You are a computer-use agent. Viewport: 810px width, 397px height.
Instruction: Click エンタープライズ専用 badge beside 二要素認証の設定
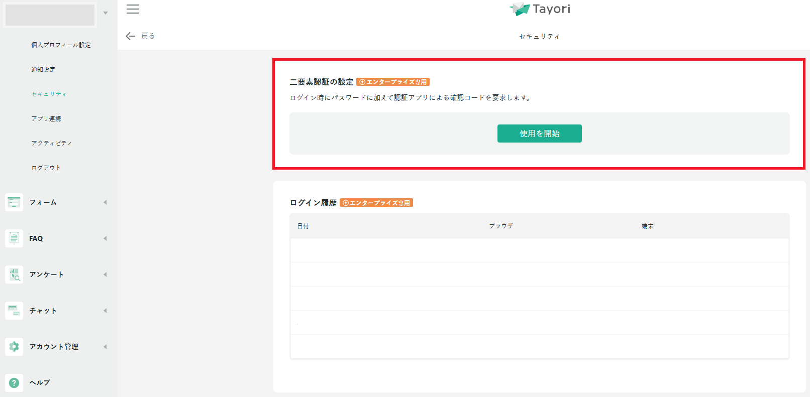tap(393, 82)
